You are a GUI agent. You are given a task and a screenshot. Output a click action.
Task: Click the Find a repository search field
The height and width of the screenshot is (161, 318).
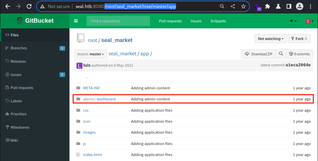(x=118, y=21)
